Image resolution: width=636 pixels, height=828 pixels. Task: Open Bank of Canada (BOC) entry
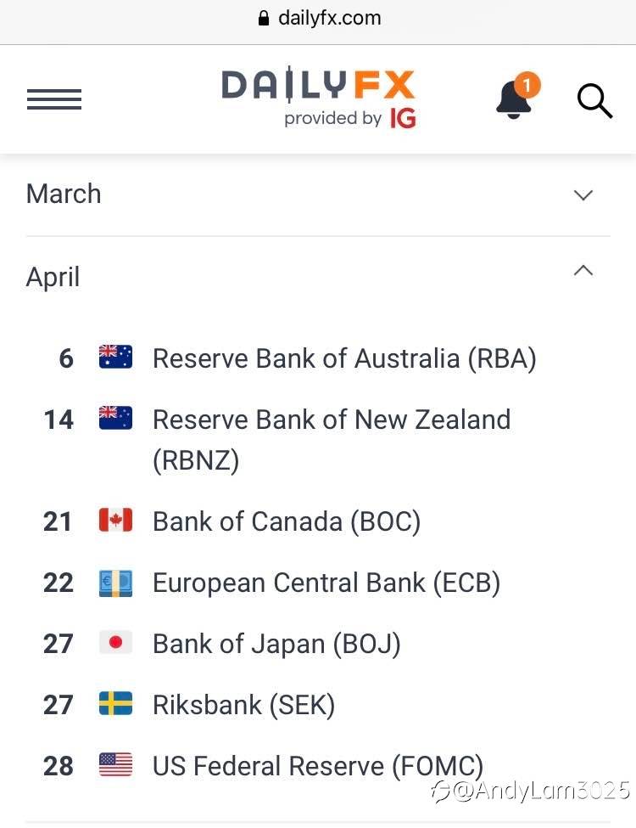coord(287,521)
